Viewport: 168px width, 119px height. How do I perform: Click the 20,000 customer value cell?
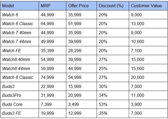137,77
